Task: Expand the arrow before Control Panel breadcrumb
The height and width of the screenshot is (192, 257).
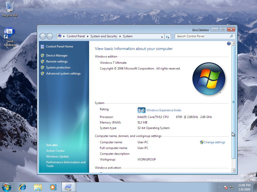Action: pos(64,36)
